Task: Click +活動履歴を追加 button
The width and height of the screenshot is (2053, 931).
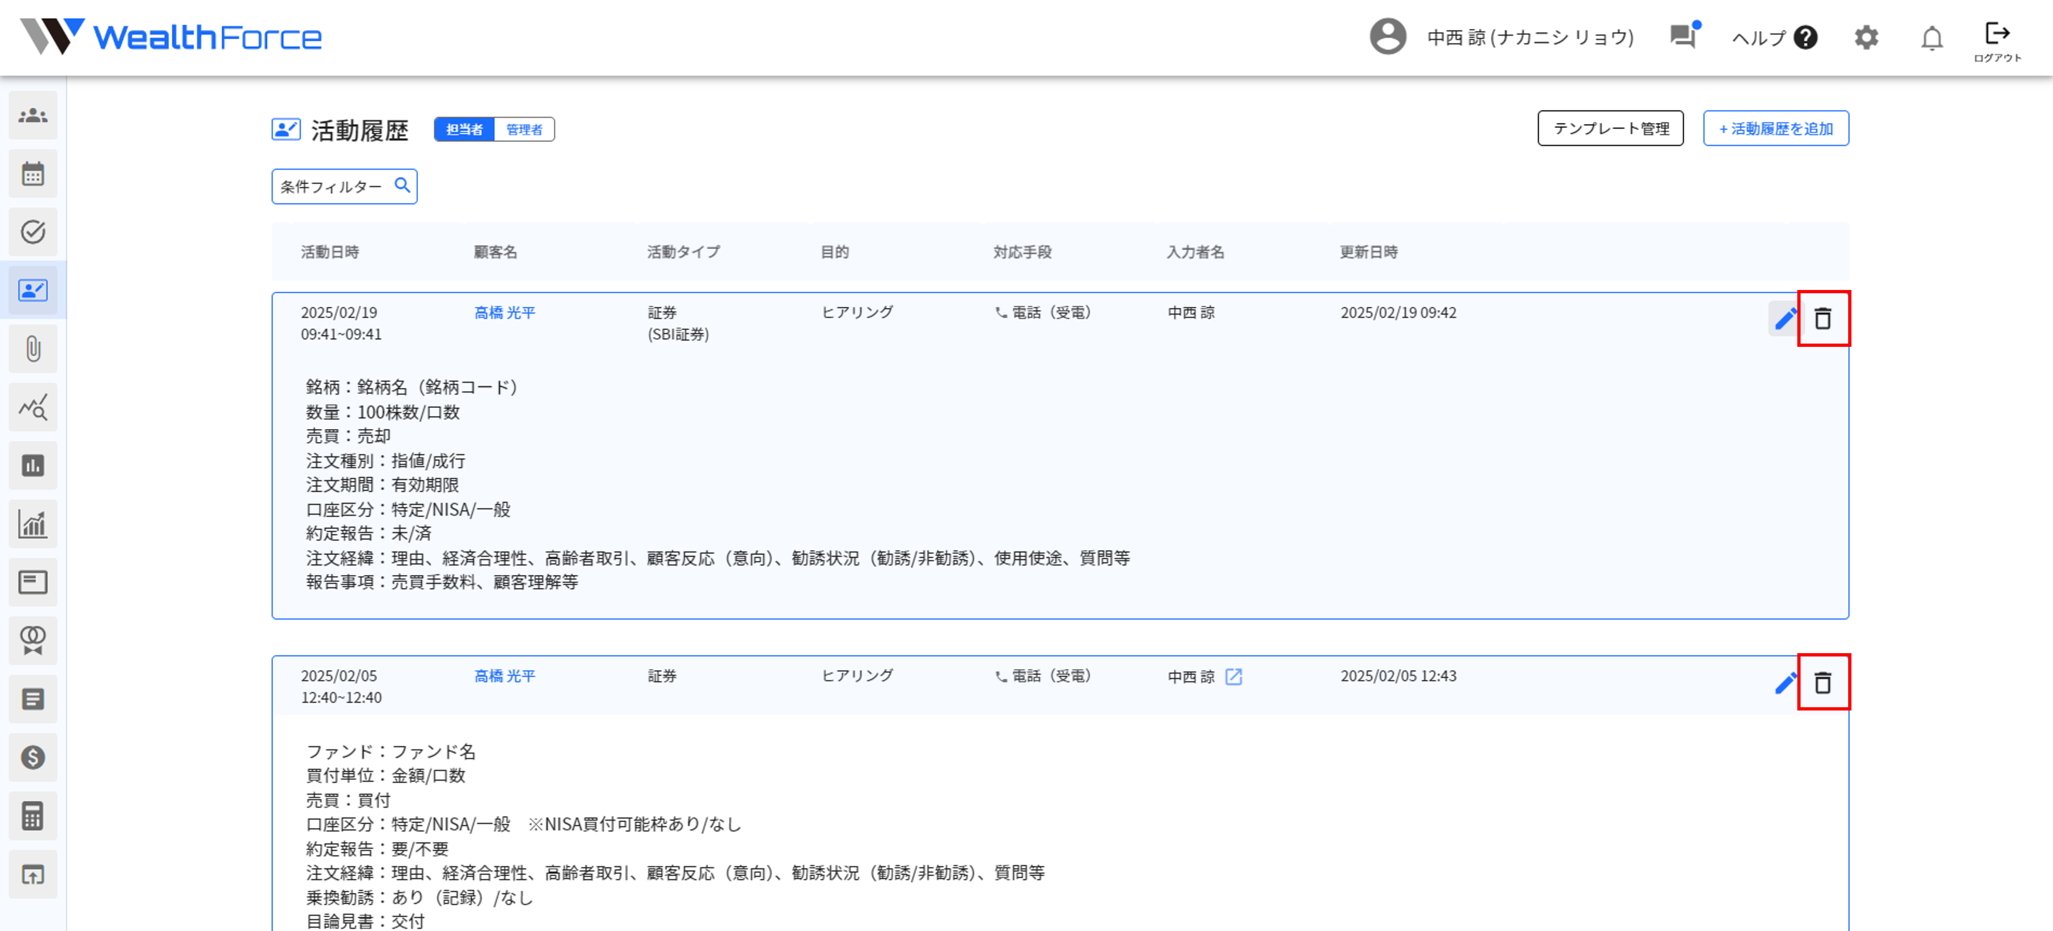Action: pos(1776,128)
